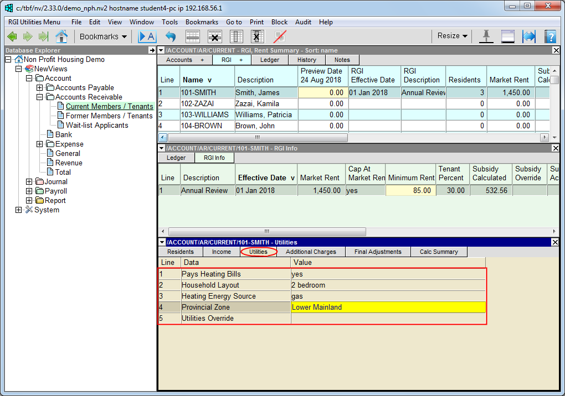Click the Provincial Zone value field
The image size is (565, 396).
pos(388,308)
